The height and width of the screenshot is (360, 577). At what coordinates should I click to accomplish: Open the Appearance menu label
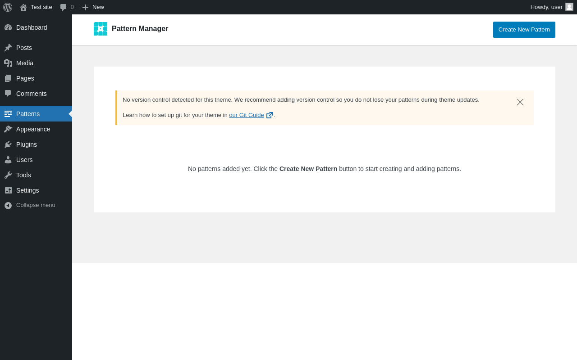pos(33,129)
